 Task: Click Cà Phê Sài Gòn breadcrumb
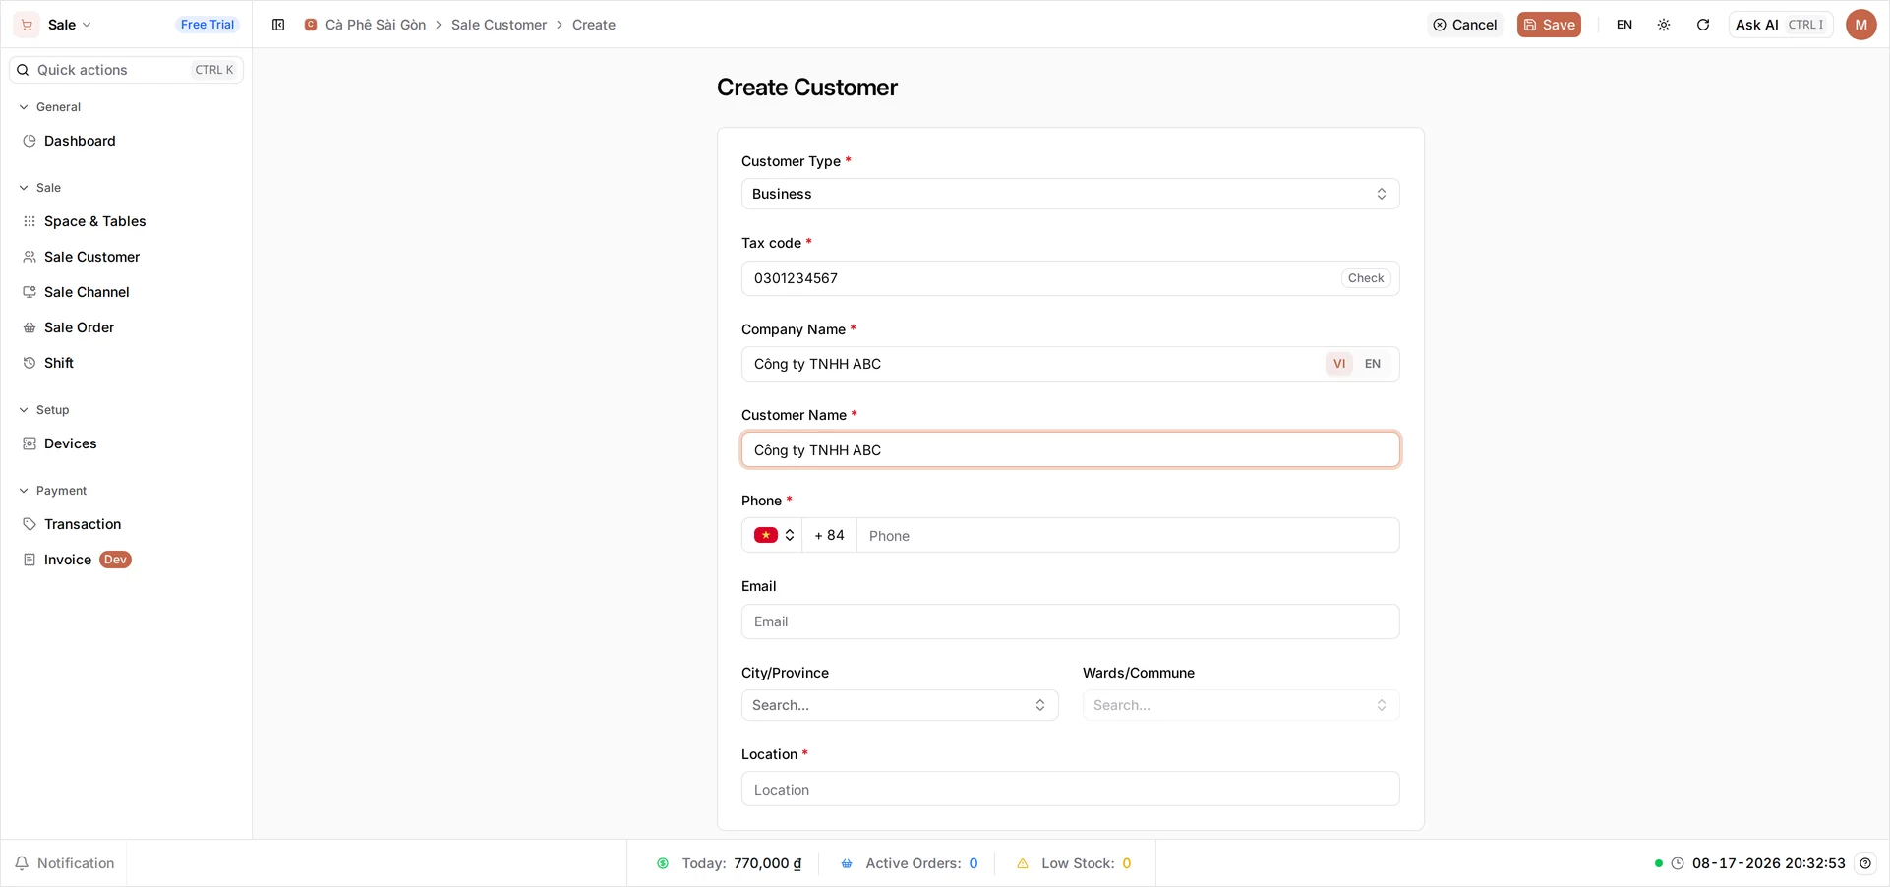[x=376, y=25]
